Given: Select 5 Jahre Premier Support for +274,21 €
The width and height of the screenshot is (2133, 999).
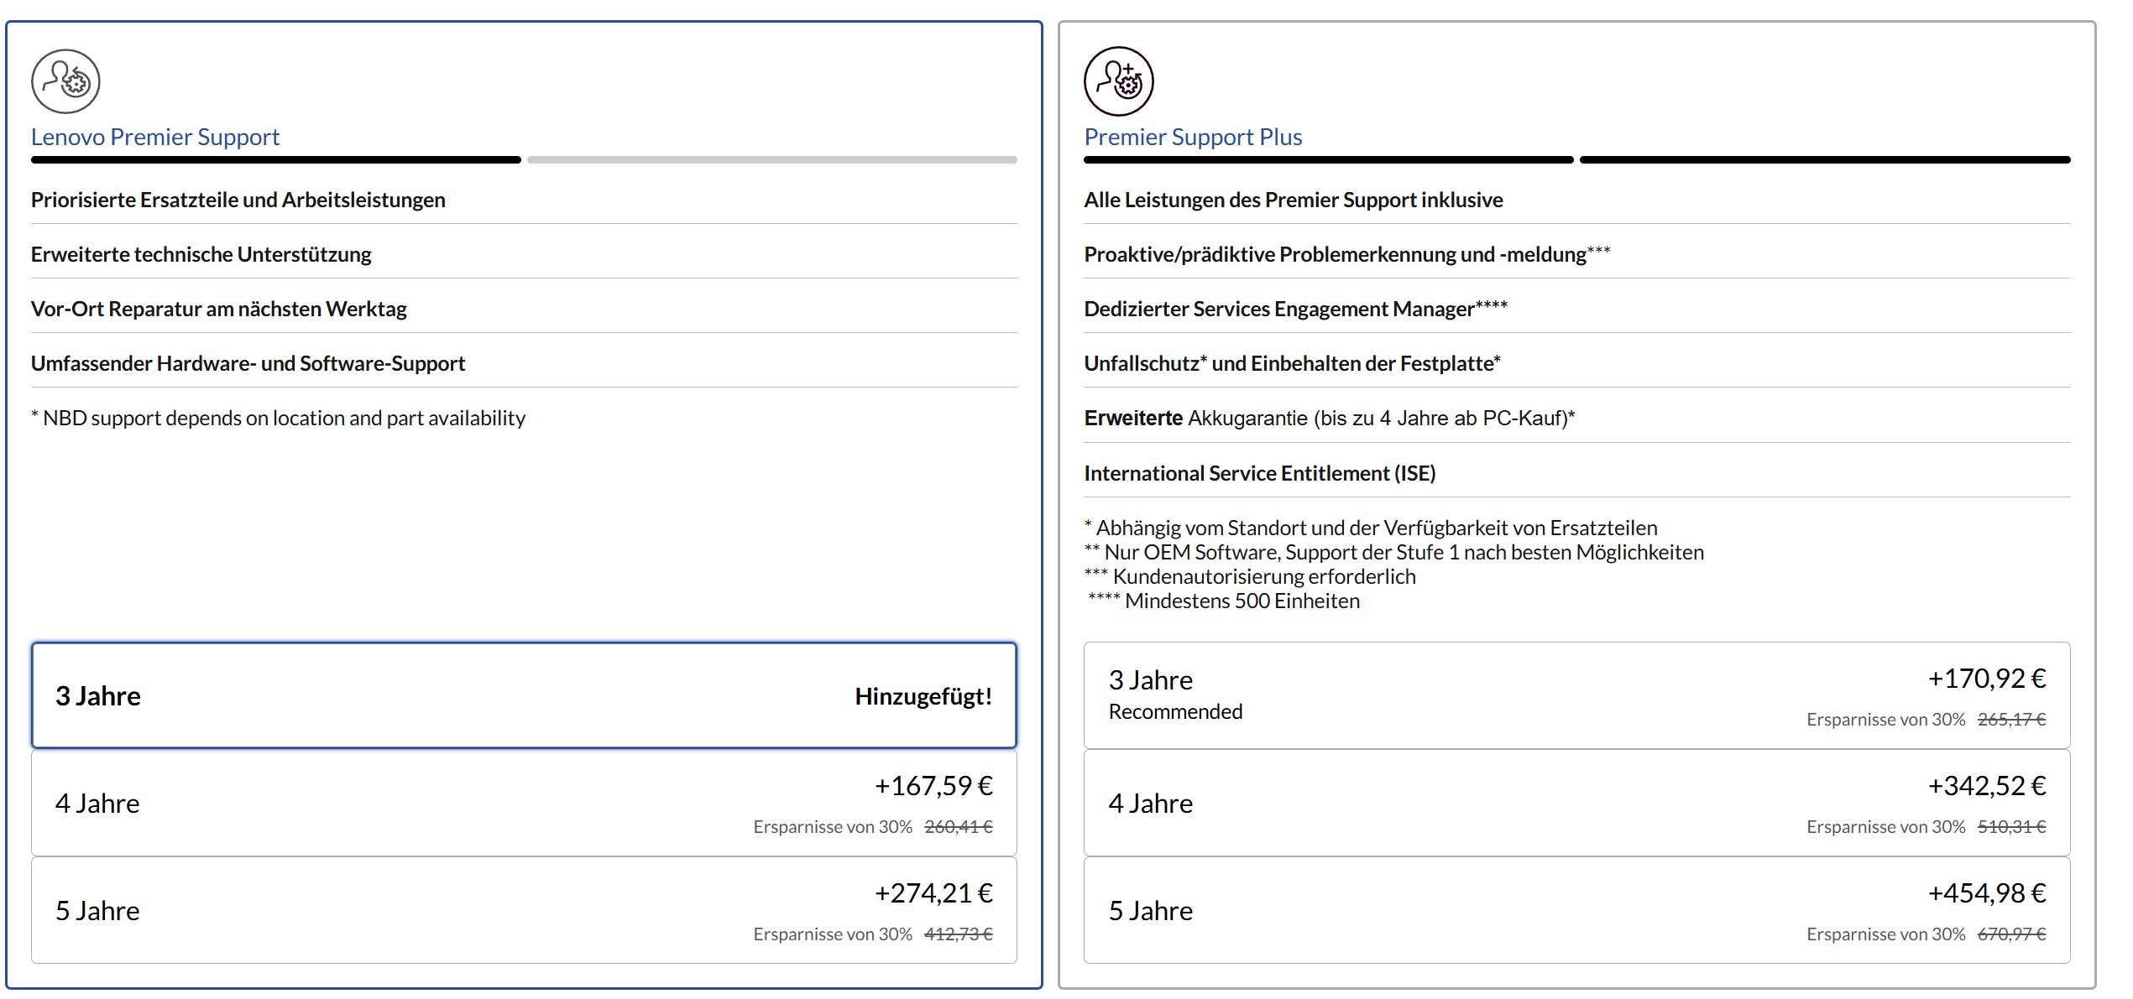Looking at the screenshot, I should pos(523,910).
